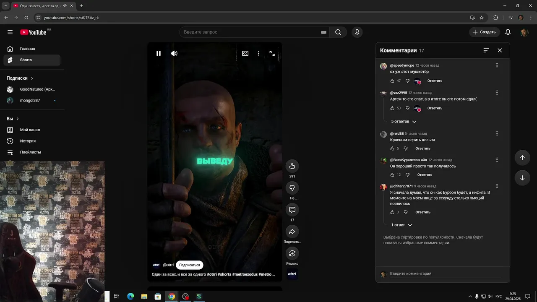Viewport: 537px width, 302px height.
Task: Close the Комментарии panel
Action: [x=500, y=50]
